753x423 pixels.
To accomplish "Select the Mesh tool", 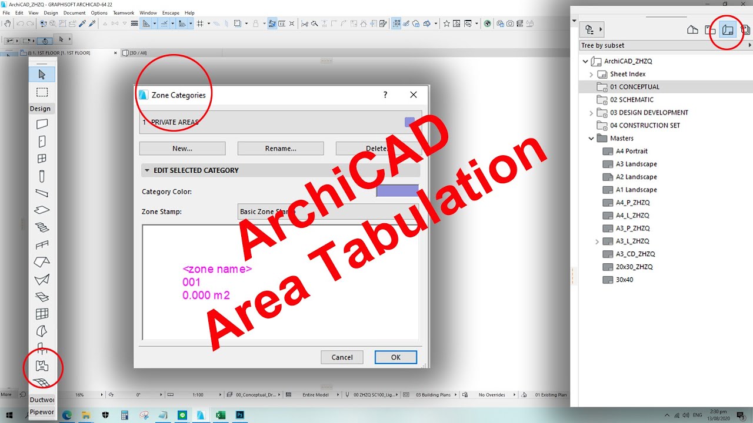I will point(42,382).
